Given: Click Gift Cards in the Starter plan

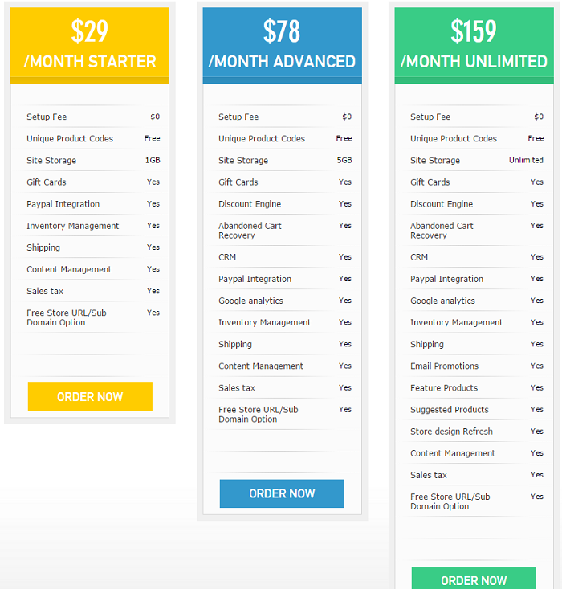Looking at the screenshot, I should 47,182.
